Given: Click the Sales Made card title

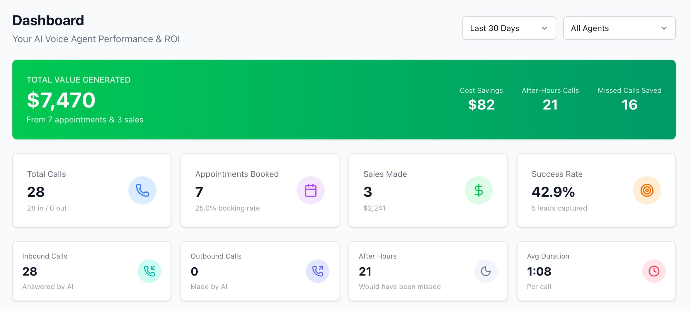Looking at the screenshot, I should (385, 174).
